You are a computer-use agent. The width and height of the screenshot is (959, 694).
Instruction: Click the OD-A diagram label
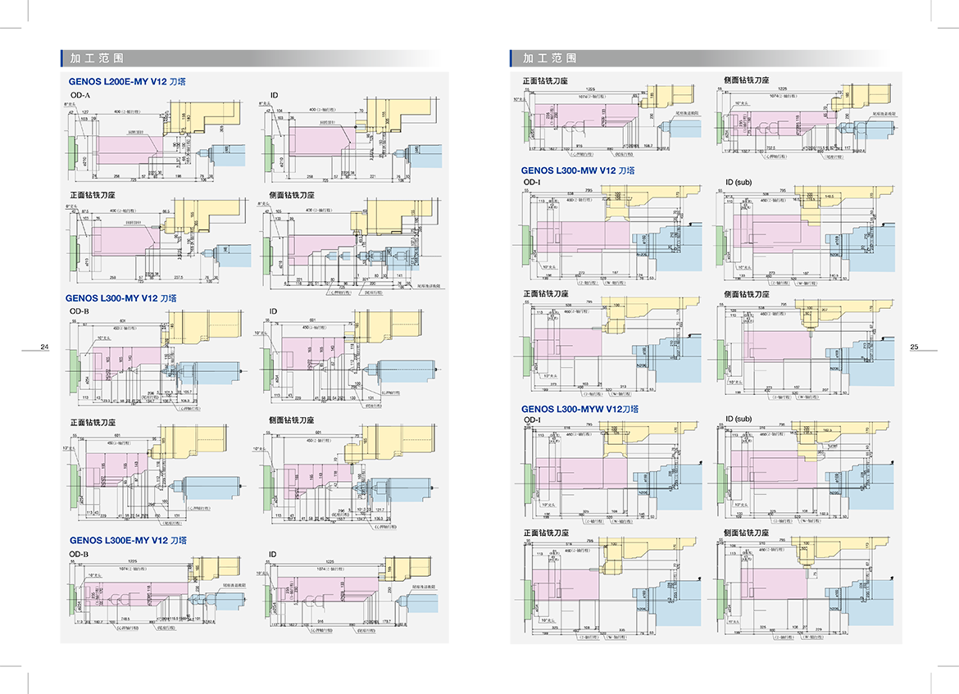(80, 97)
